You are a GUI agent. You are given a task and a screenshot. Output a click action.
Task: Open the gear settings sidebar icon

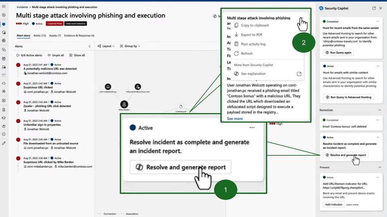pos(4,100)
